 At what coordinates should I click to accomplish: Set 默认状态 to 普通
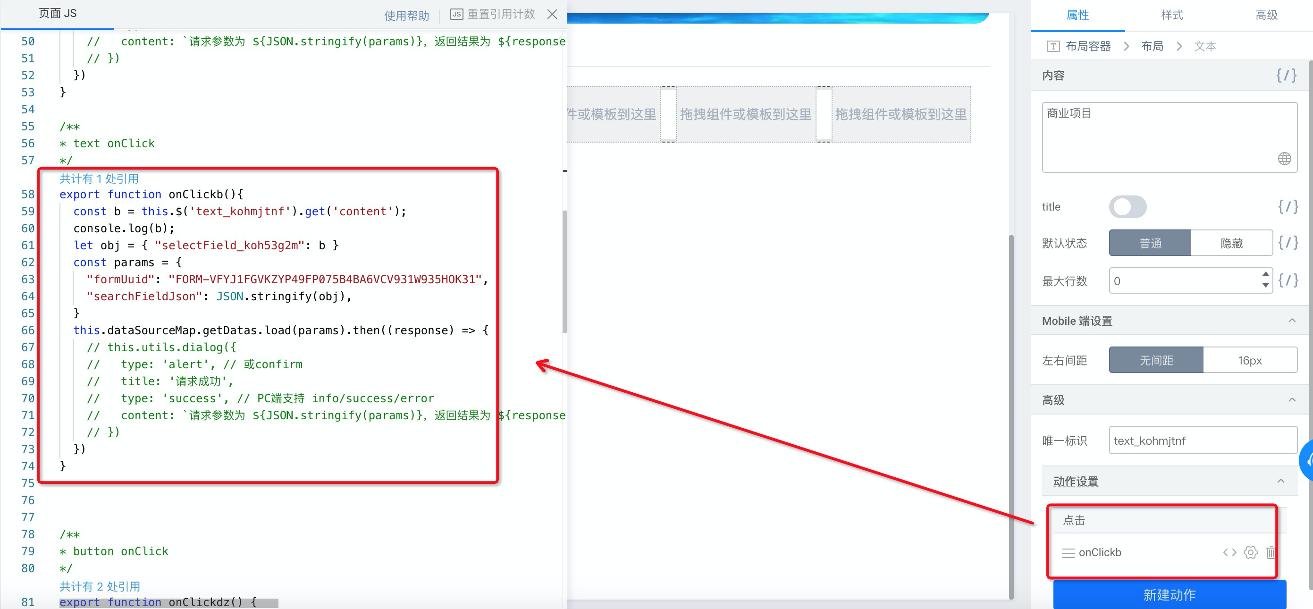point(1150,243)
